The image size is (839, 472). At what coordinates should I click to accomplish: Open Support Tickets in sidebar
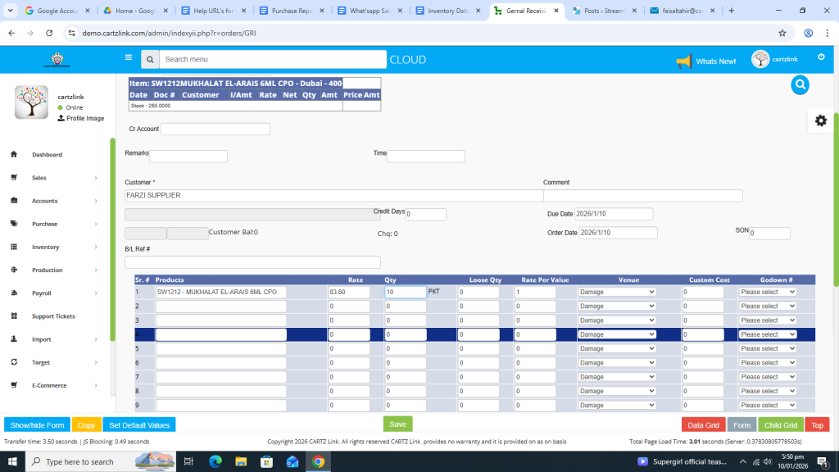[53, 316]
